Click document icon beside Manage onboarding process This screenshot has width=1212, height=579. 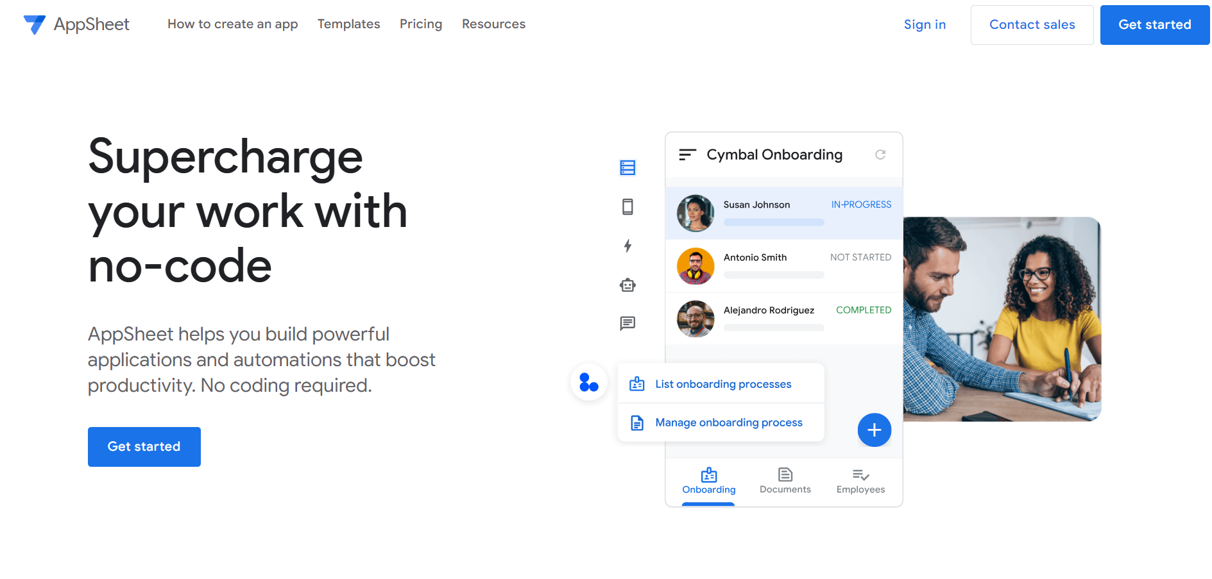636,423
